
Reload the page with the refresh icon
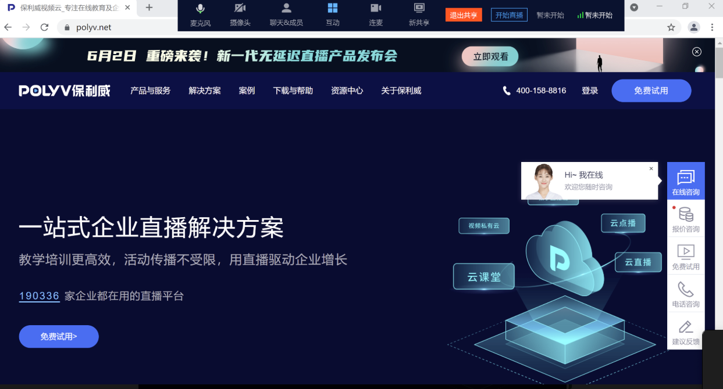(x=44, y=27)
